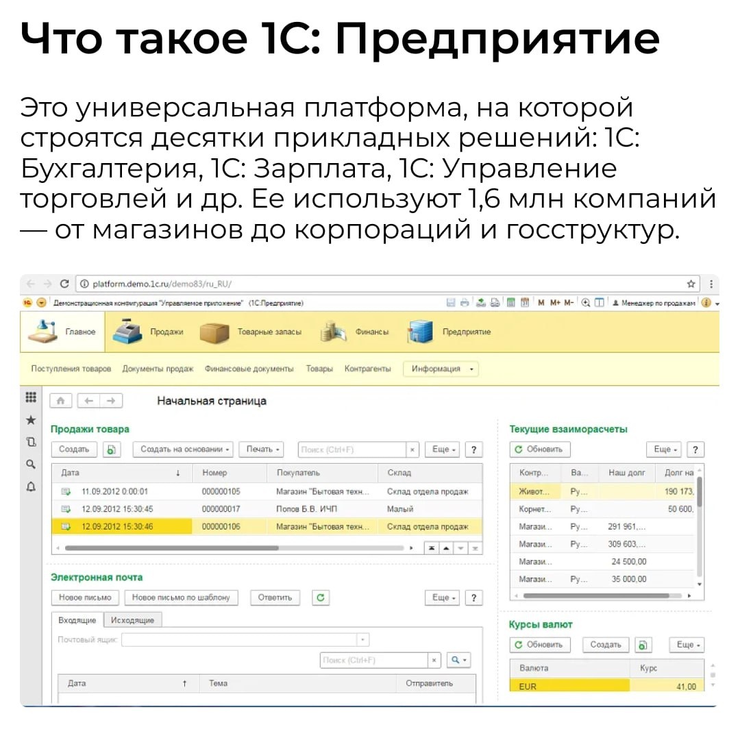Open the Главное section
The image size is (740, 740).
[62, 332]
